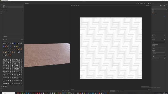Viewport: 168px width, 94px height.
Task: Select the top layer in the Layers panel
Action: [x=159, y=9]
